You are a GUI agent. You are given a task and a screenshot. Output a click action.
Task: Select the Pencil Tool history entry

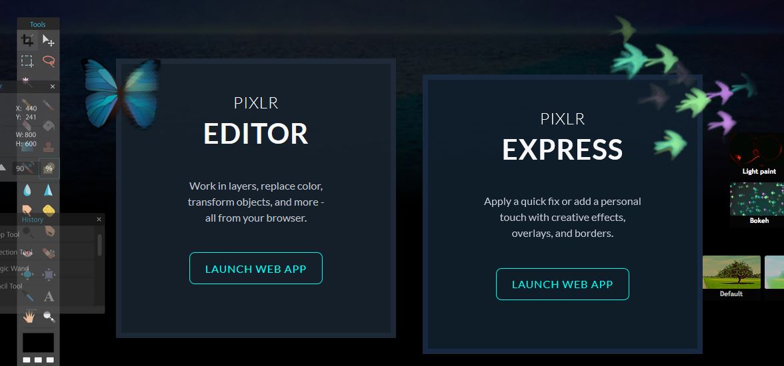[x=12, y=286]
